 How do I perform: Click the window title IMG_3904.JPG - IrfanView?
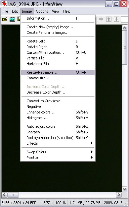(x=35, y=4)
